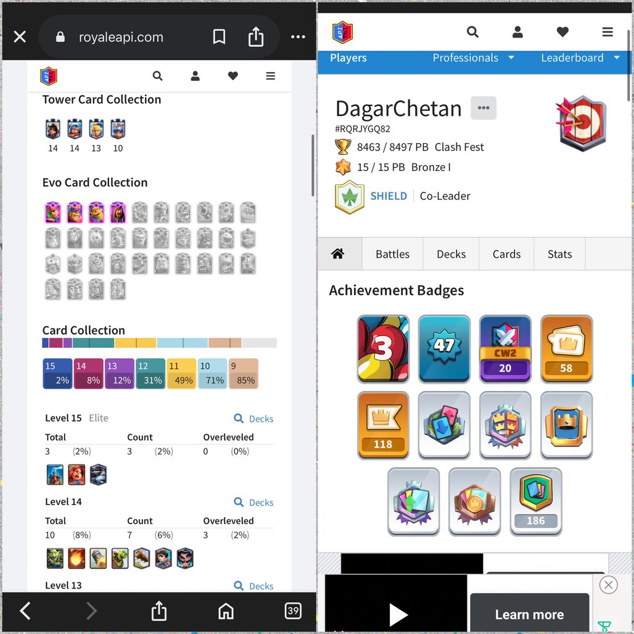
Task: Open search icon in right panel header
Action: tap(472, 32)
